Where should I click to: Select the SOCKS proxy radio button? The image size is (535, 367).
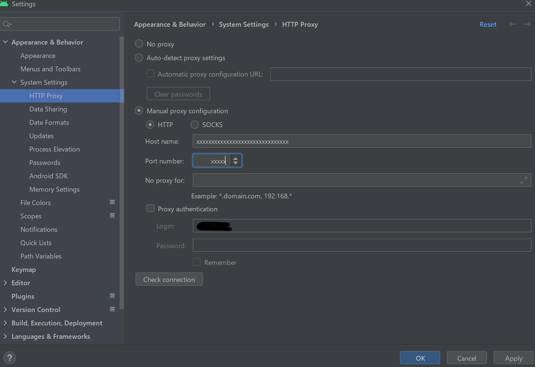(194, 124)
